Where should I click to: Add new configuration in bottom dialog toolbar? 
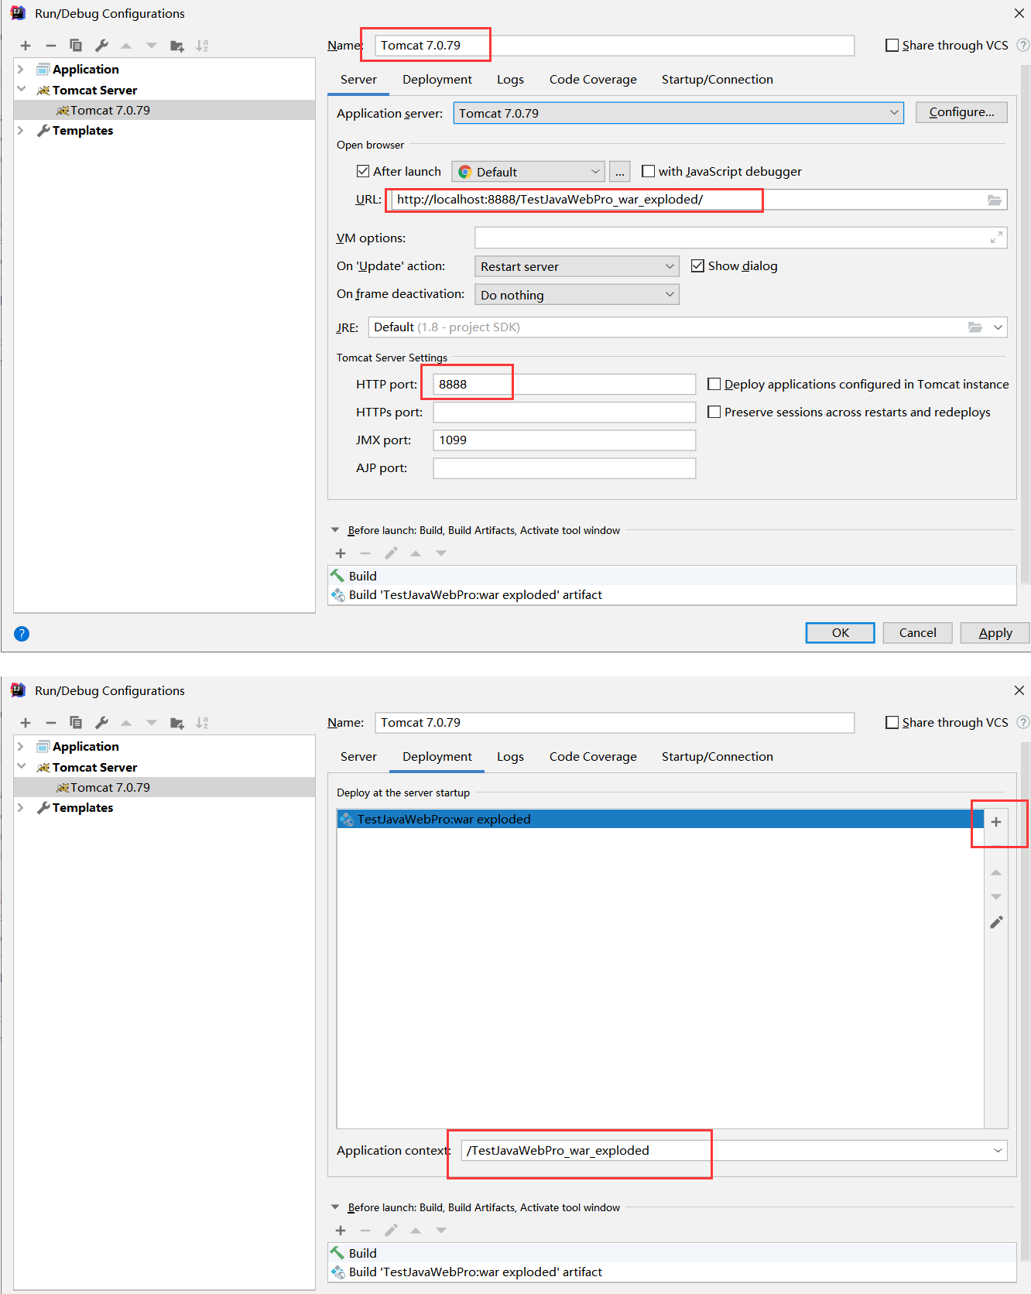point(26,723)
